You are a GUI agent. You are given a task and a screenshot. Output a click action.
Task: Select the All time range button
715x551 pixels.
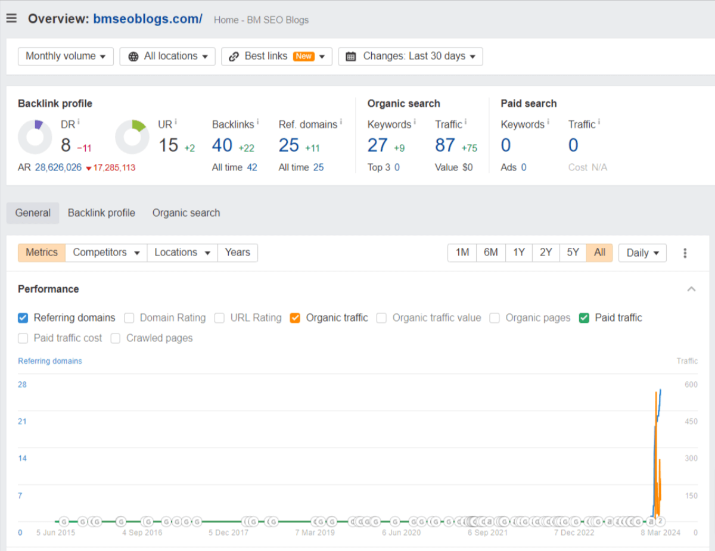(599, 253)
